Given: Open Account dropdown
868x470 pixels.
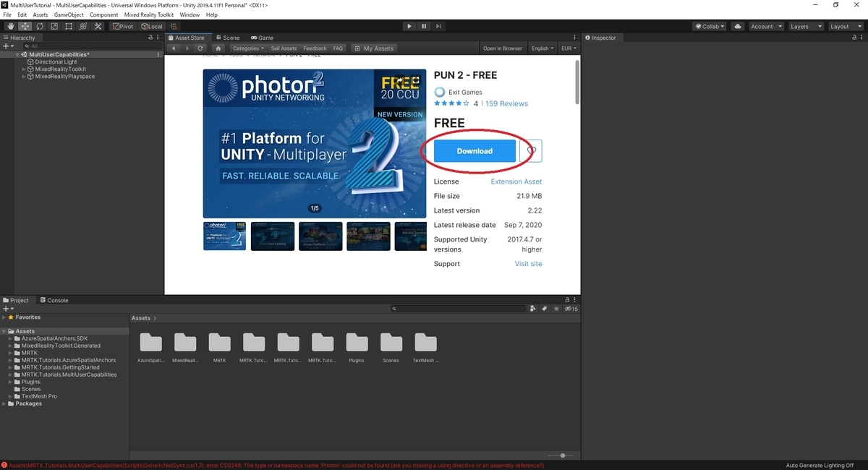Looking at the screenshot, I should (765, 26).
